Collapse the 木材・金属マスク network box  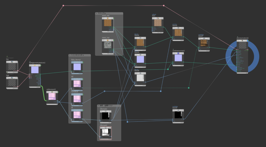click(98, 106)
